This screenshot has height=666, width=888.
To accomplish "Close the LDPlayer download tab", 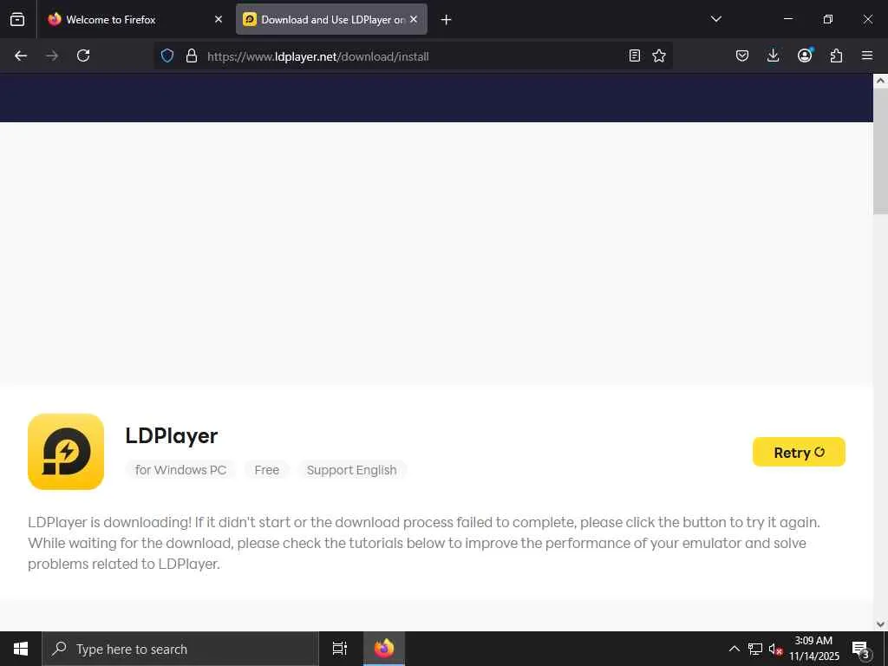I will pos(414,19).
